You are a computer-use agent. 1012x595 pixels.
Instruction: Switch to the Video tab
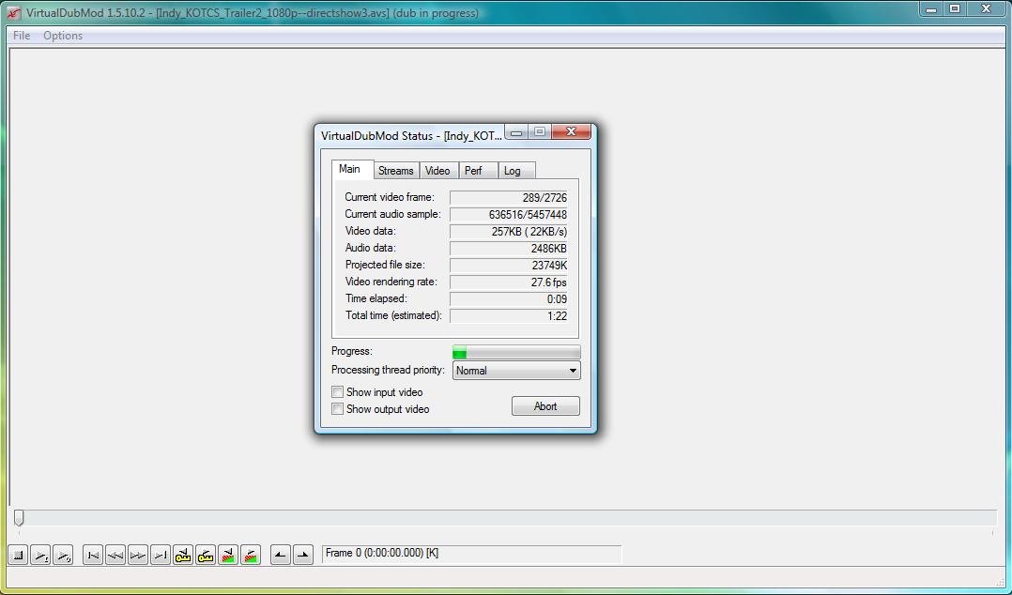coord(437,171)
